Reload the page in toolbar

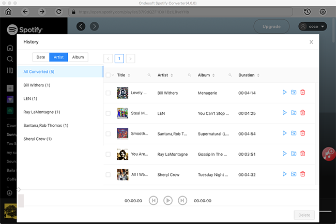point(58,11)
